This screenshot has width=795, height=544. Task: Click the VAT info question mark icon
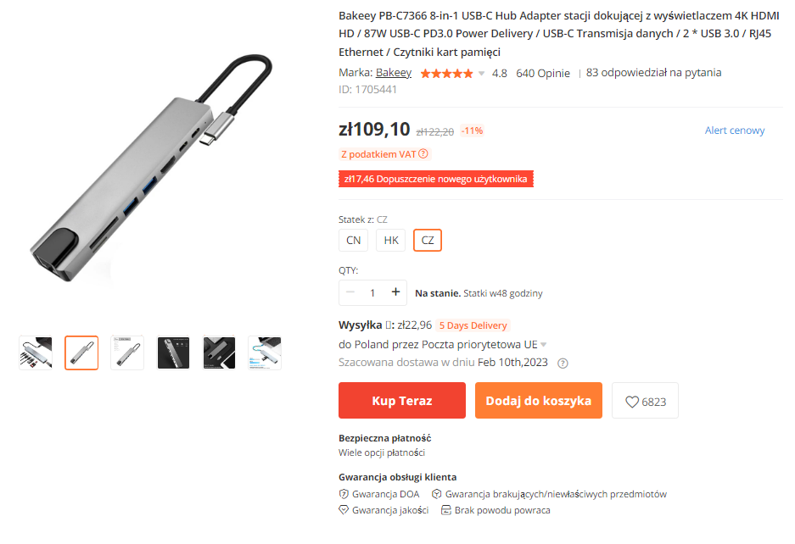pos(423,153)
